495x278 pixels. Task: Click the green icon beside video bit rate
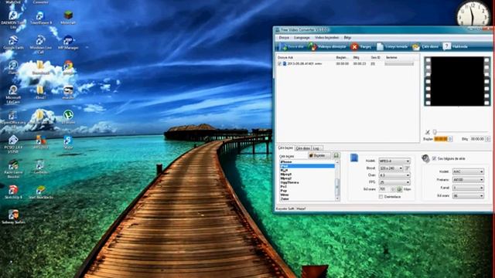point(399,189)
